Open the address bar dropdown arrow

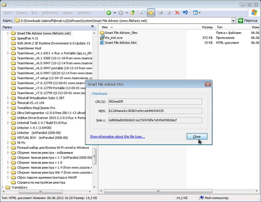click(x=234, y=20)
